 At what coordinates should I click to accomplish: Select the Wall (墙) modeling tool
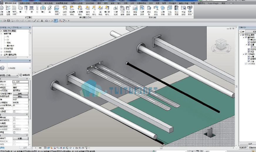20,9
